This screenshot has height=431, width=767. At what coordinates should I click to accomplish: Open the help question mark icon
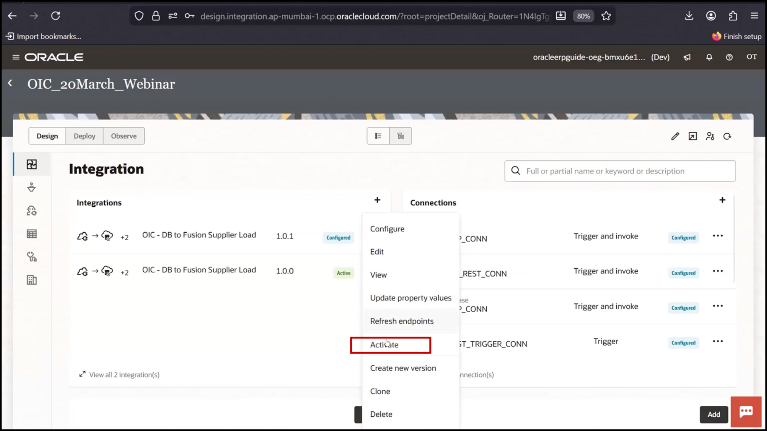tap(729, 57)
